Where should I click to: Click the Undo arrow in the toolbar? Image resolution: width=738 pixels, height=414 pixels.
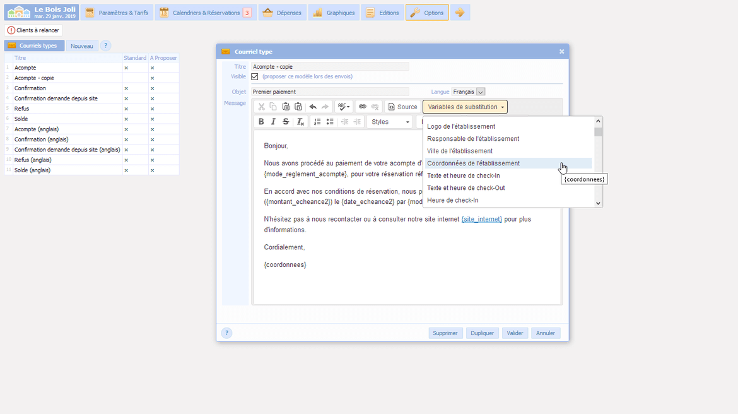pyautogui.click(x=313, y=107)
